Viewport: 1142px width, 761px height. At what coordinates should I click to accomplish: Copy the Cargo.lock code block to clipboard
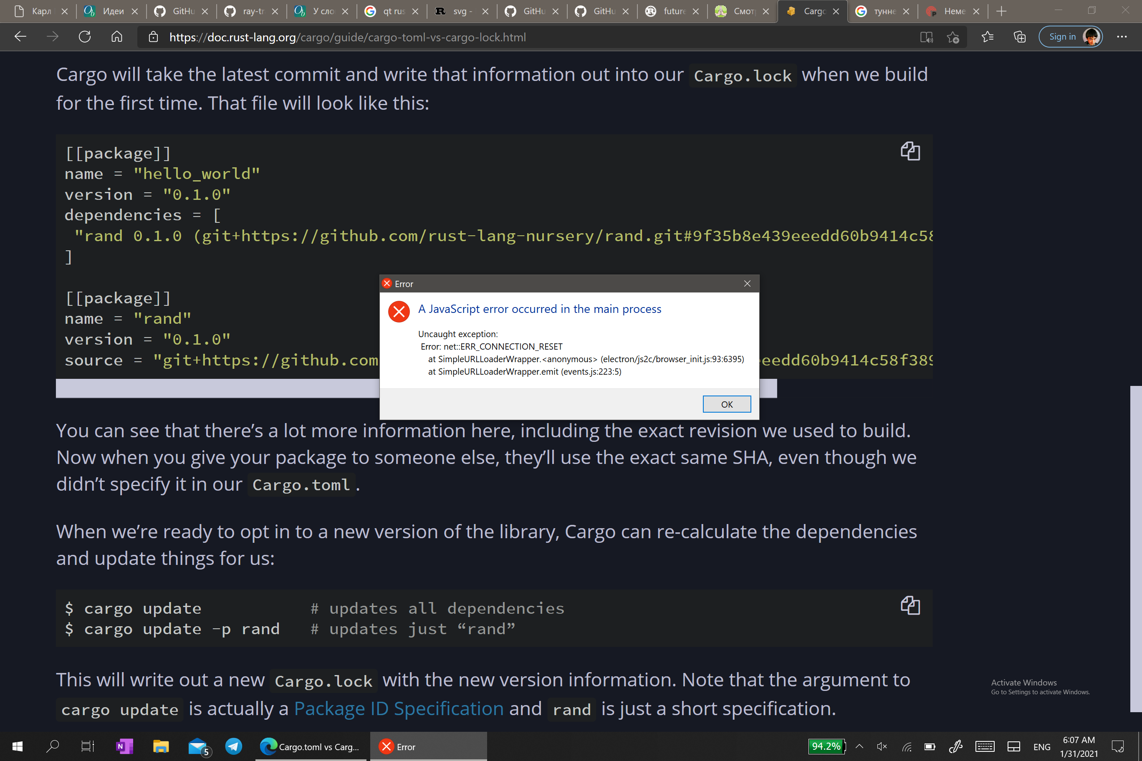[x=910, y=151]
